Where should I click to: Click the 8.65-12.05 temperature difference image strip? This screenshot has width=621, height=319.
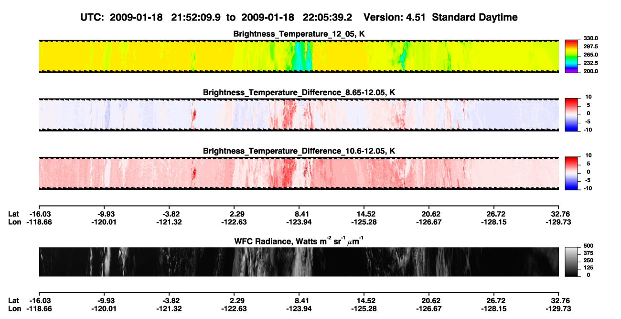point(299,115)
